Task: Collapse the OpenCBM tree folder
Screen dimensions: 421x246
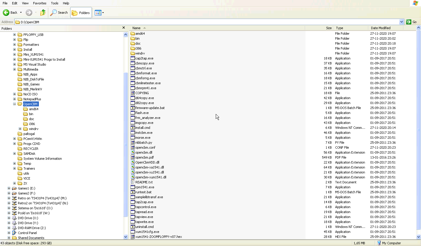Action: [x=14, y=104]
